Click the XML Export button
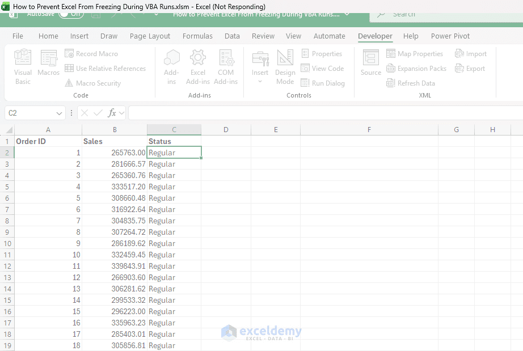 click(470, 69)
